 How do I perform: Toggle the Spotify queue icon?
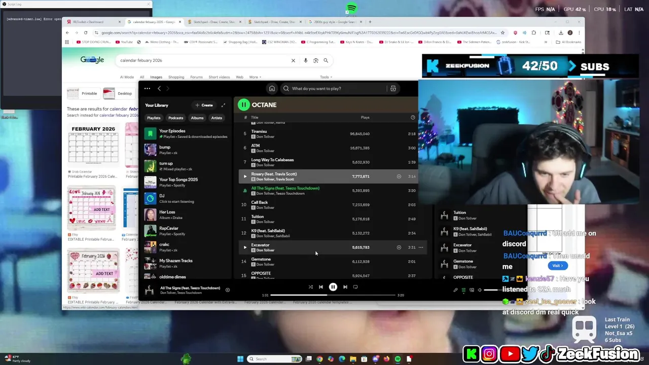click(463, 290)
